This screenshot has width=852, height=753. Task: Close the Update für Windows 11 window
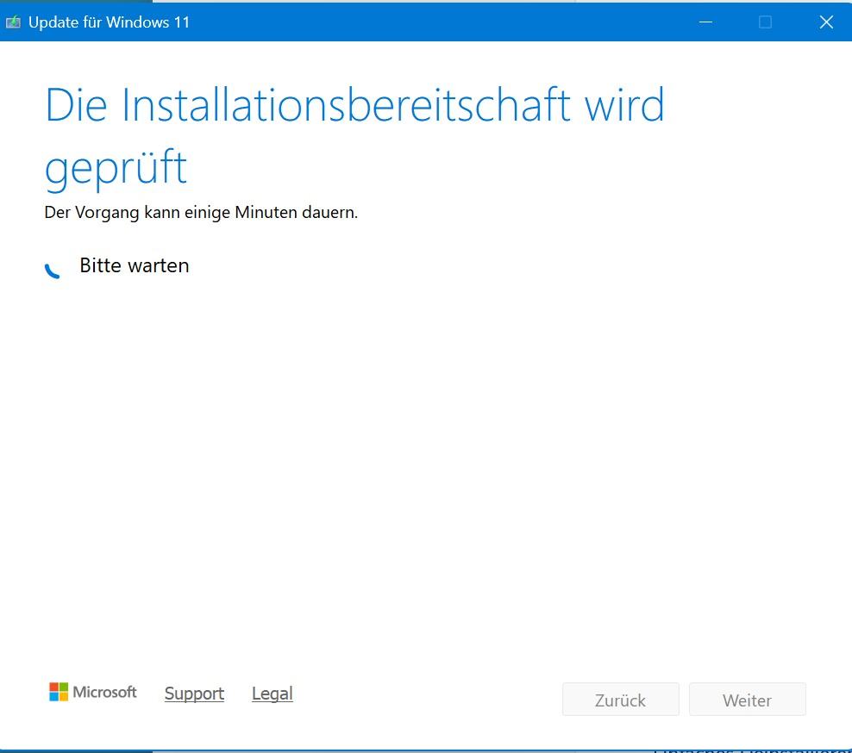tap(826, 22)
